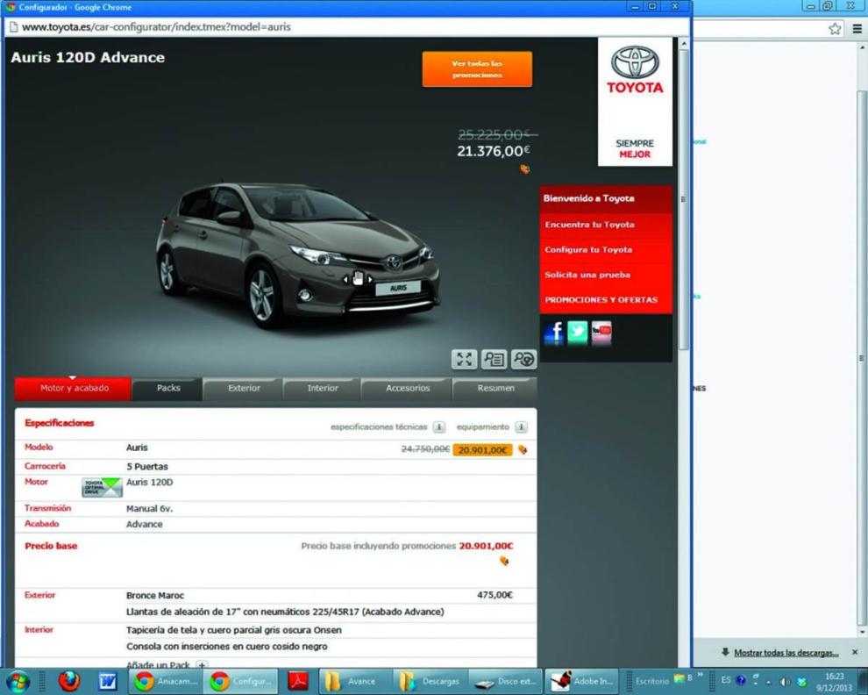
Task: Click the specifications magnifier icon under car
Action: 494,359
